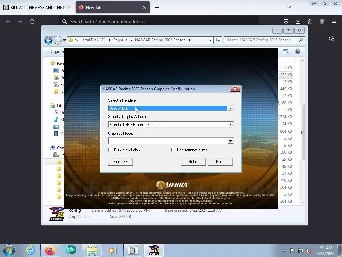This screenshot has width=342, height=257.
Task: Enable the Run in a window checkbox
Action: pyautogui.click(x=110, y=150)
